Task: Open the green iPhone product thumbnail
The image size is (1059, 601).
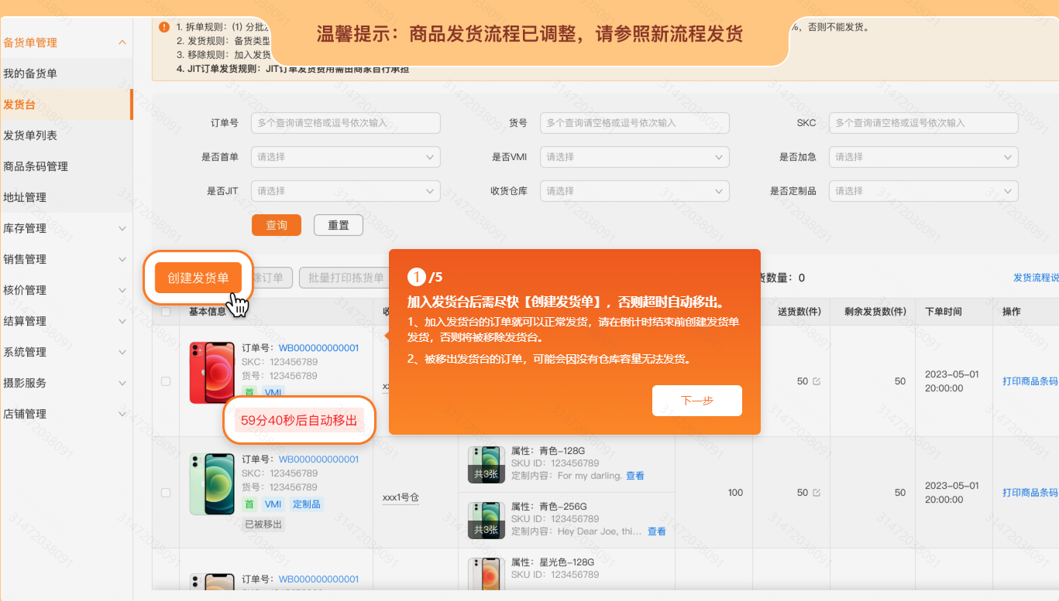Action: (x=212, y=484)
